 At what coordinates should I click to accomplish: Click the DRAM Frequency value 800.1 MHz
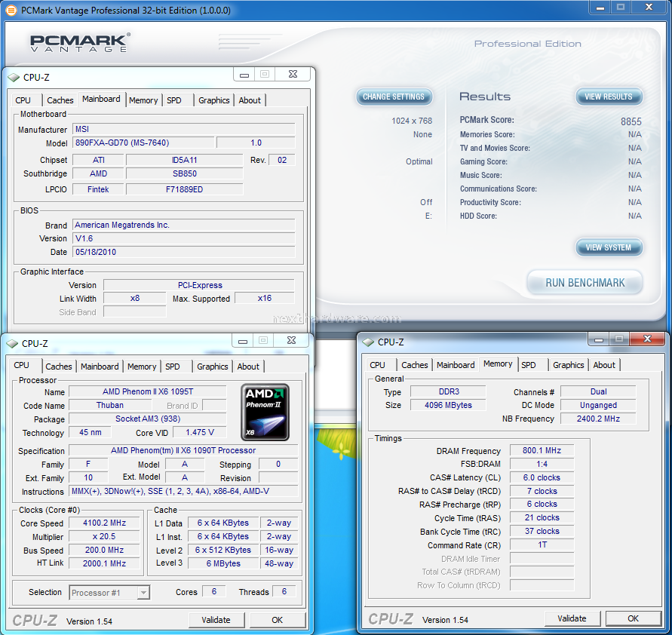point(542,450)
